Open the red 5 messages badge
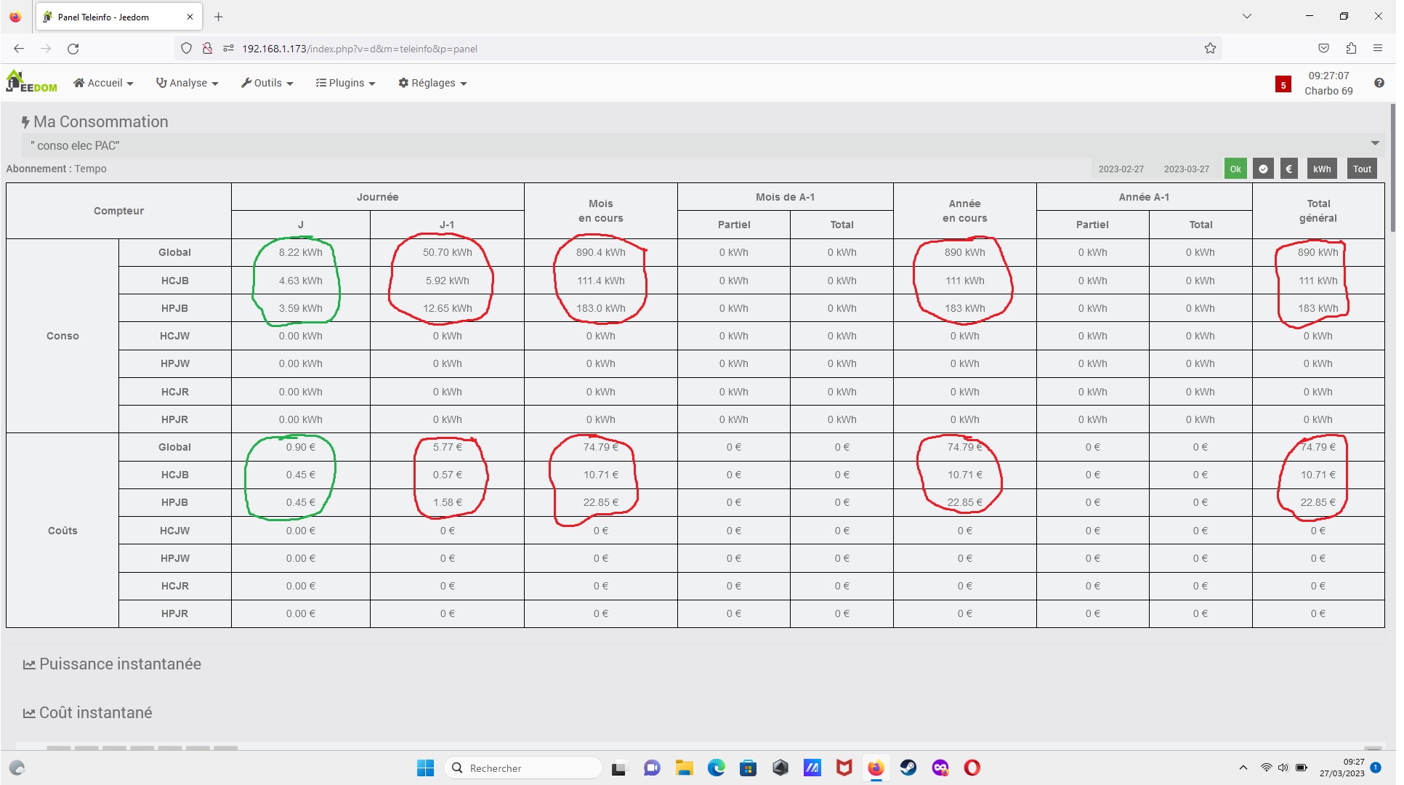The image size is (1404, 785). [1283, 85]
